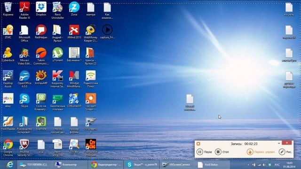Select the Корзина recycle bin icon
Screen dimensions: 301x169
(8, 9)
